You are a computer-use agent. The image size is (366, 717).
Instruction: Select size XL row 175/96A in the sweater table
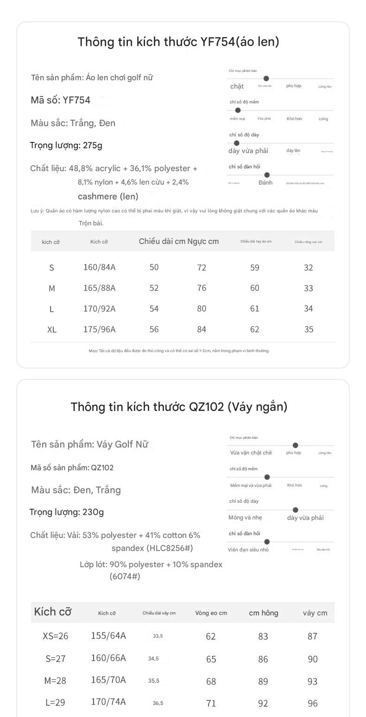183,329
